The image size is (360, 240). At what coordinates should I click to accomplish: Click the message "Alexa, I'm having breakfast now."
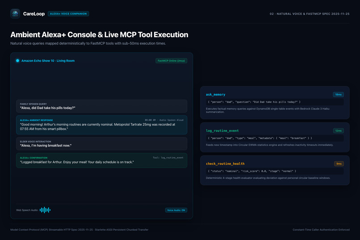click(46, 145)
